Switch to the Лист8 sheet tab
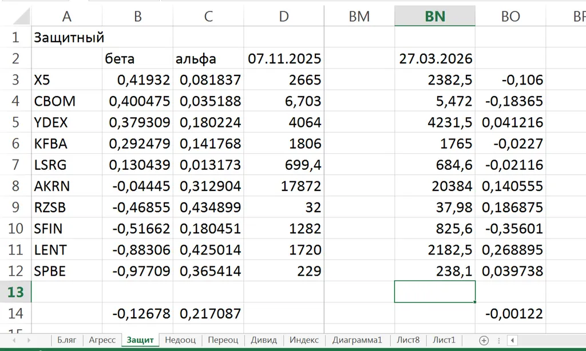Screen dimensions: 586x351 [408, 340]
